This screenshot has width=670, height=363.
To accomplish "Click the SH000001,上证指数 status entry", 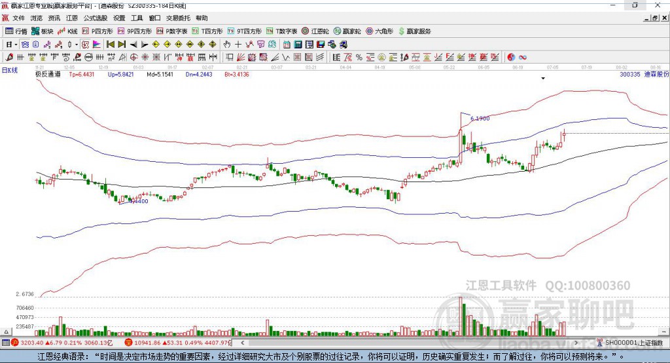I will point(633,343).
